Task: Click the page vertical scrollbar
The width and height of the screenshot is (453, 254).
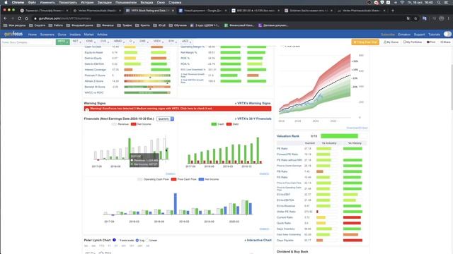Action: (452, 87)
